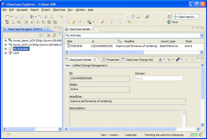Open the File menu

pyautogui.click(x=4, y=10)
